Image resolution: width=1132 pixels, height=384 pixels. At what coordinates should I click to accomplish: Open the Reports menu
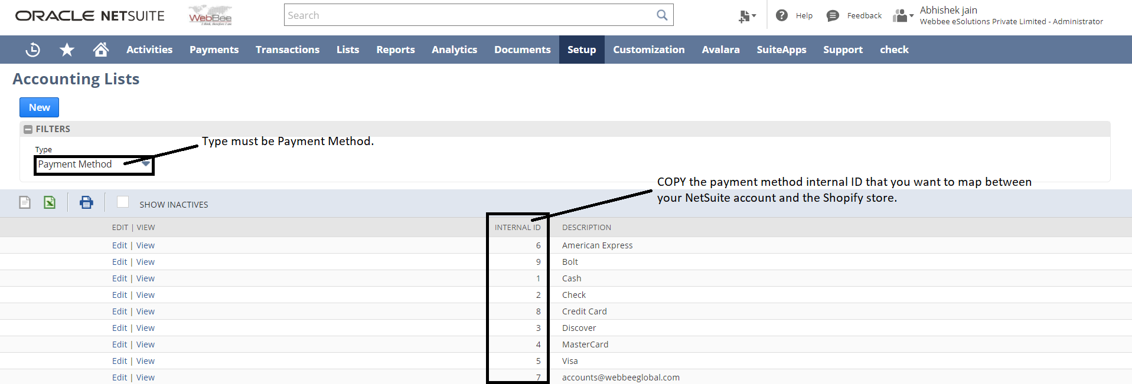point(396,50)
